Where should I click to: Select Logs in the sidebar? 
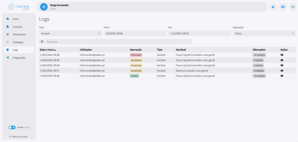click(x=19, y=50)
